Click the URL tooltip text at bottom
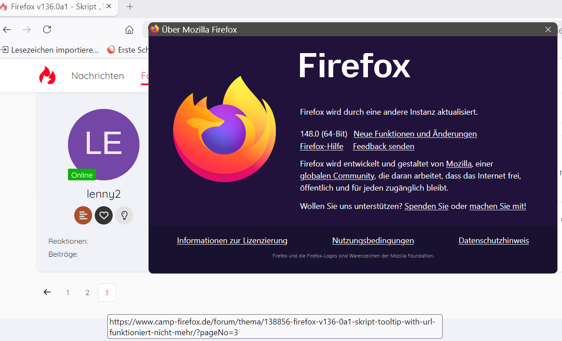Image resolution: width=562 pixels, height=341 pixels. click(275, 327)
